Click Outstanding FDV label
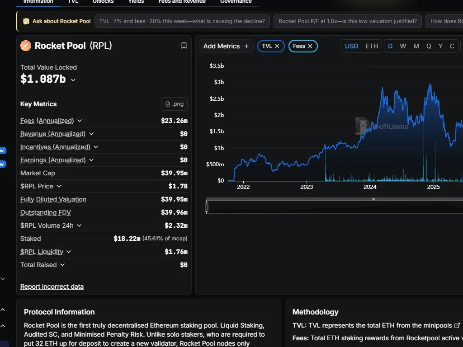Screen dimensions: 463x347 46,212
